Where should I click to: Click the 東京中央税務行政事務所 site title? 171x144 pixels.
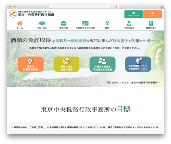[36, 15]
